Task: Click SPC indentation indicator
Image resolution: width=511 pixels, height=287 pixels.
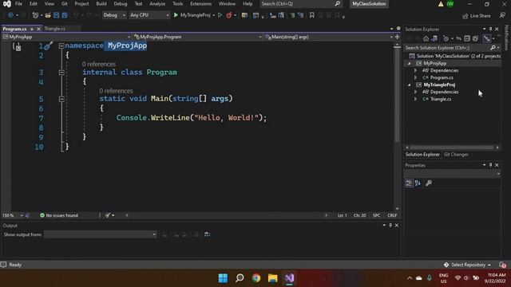Action: (x=376, y=215)
